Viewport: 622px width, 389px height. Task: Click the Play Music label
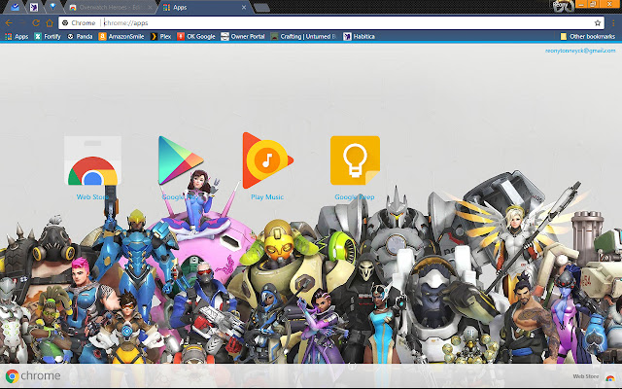pos(267,196)
